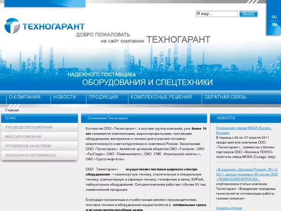
Task: Click the text 'наименований продукции.'
Action: pos(107,190)
